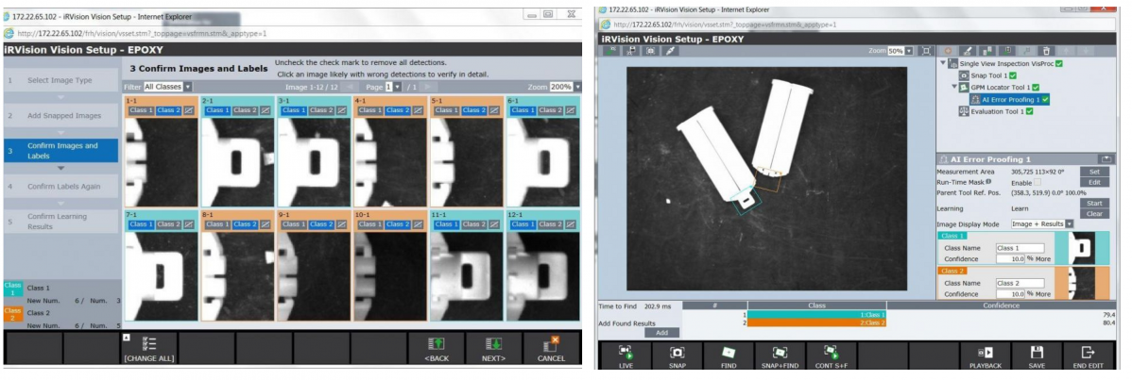Click the brush icon above the tool tree
This screenshot has width=1132, height=380.
coord(969,51)
